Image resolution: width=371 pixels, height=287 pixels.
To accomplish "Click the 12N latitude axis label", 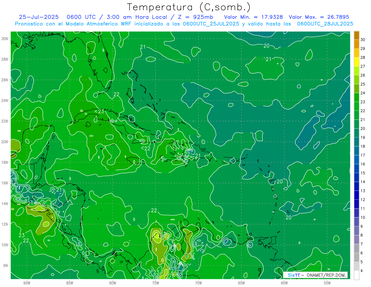I will (x=5, y=224).
